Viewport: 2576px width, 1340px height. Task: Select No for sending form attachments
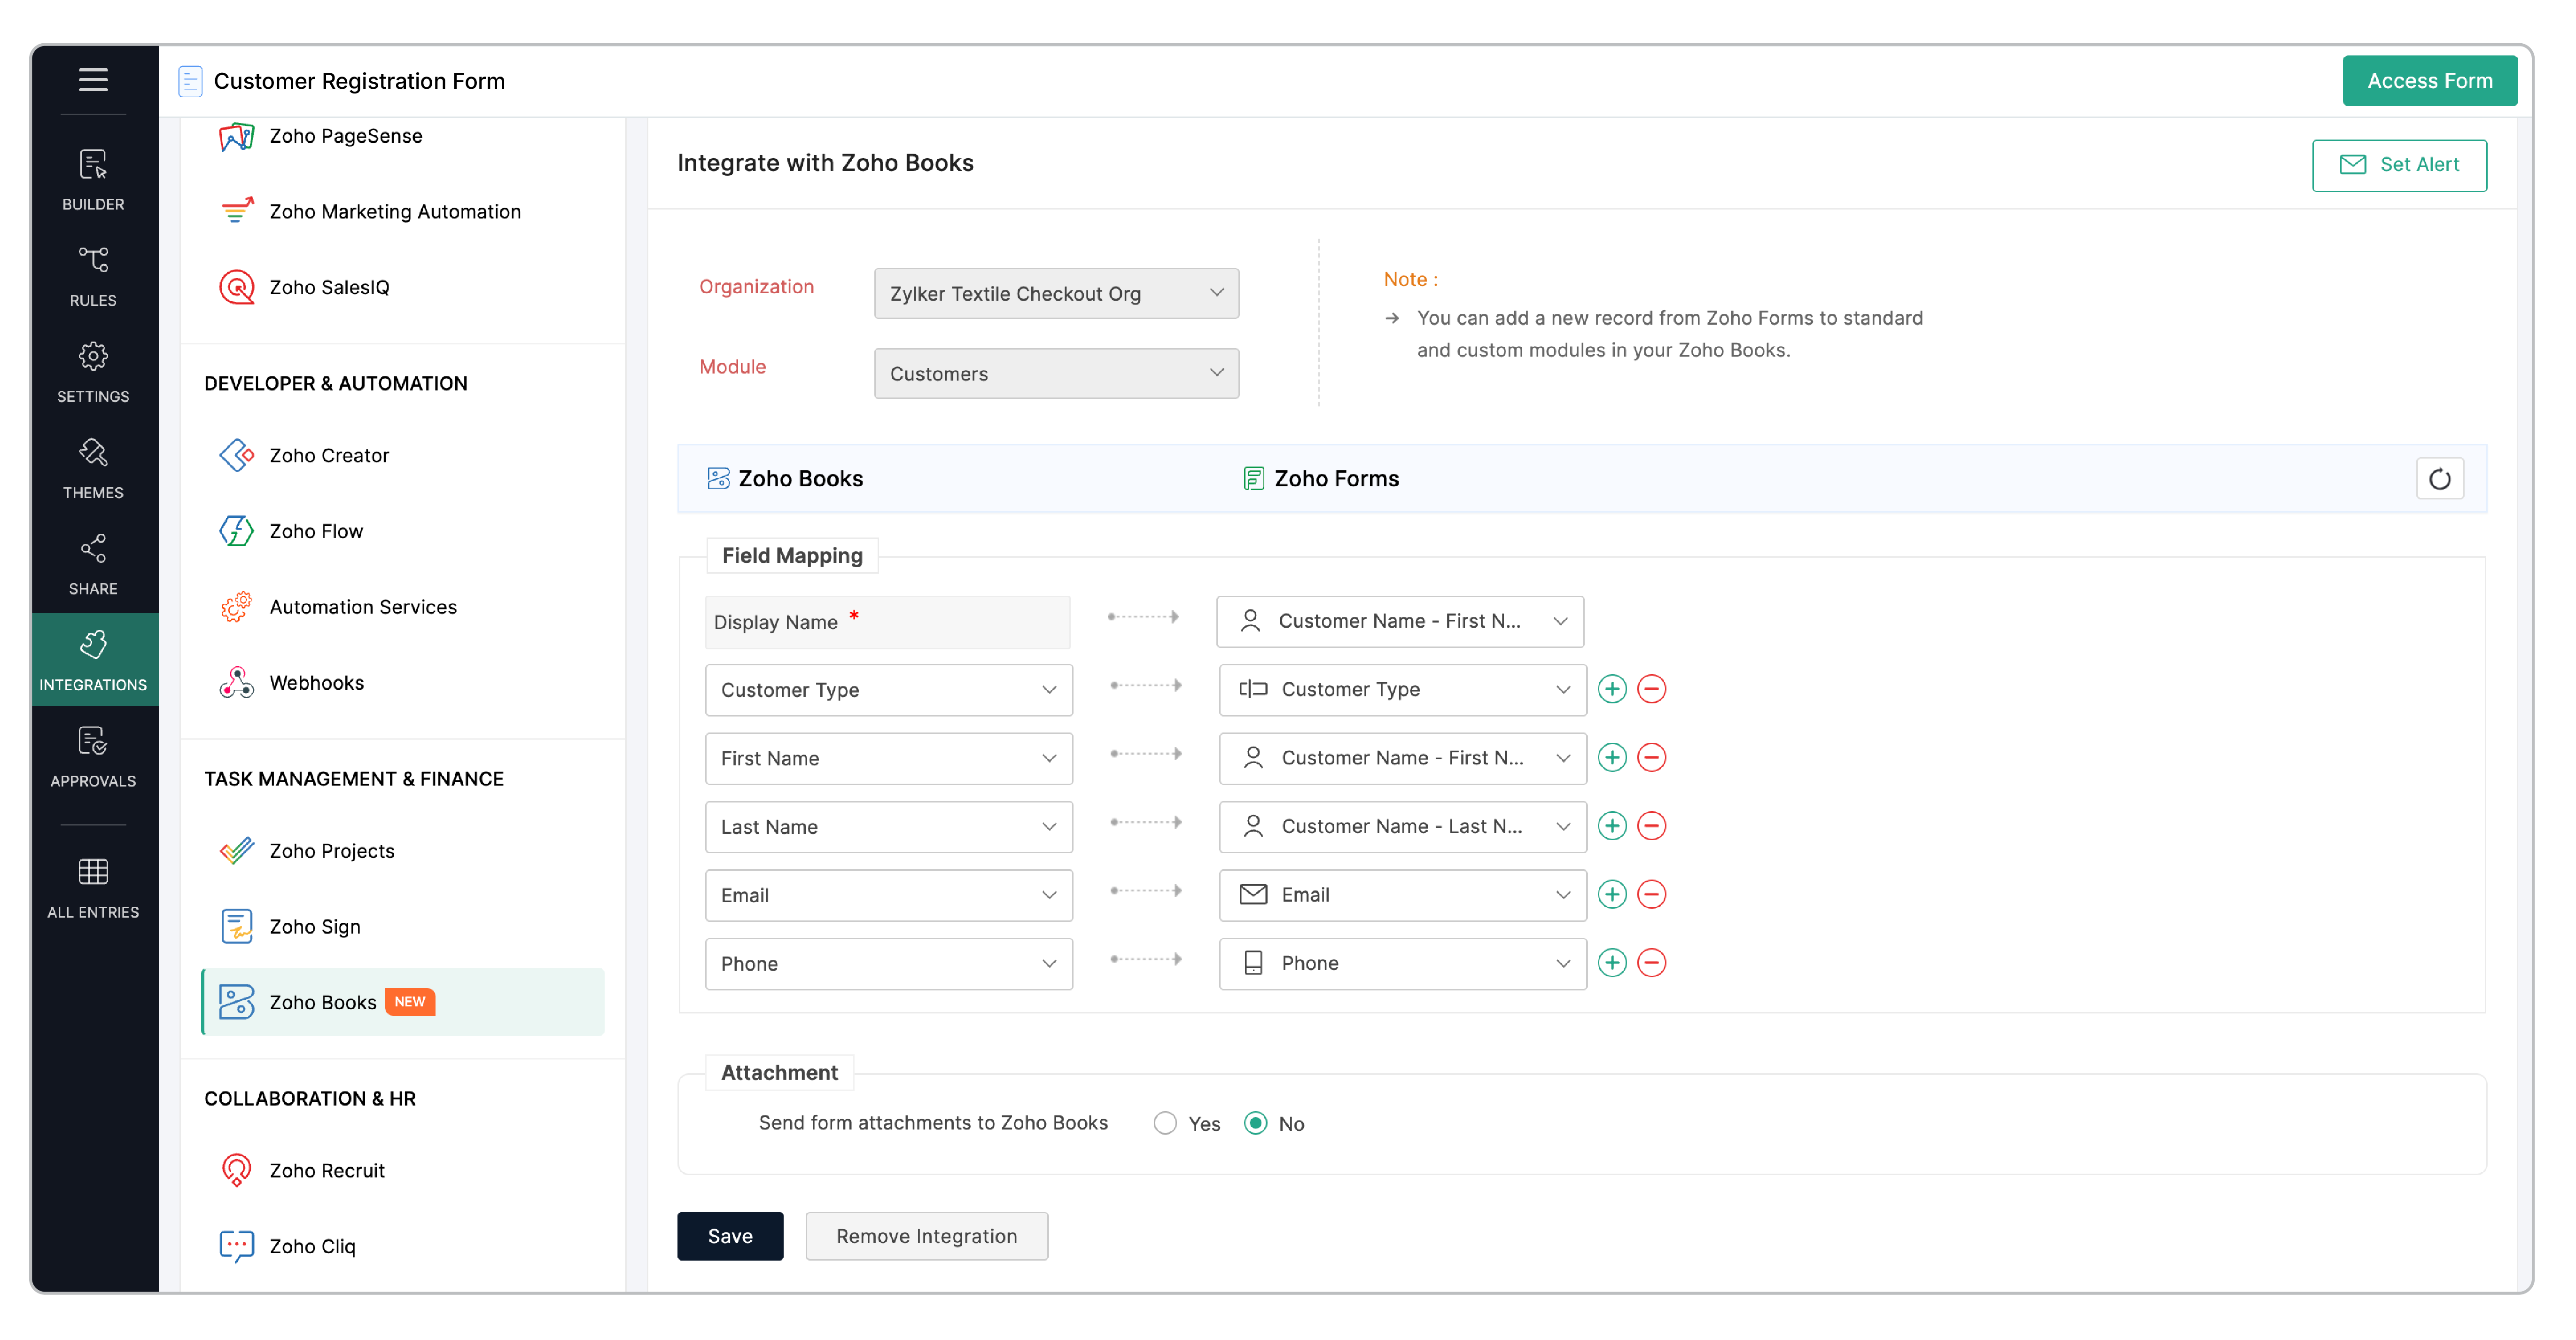point(1255,1123)
